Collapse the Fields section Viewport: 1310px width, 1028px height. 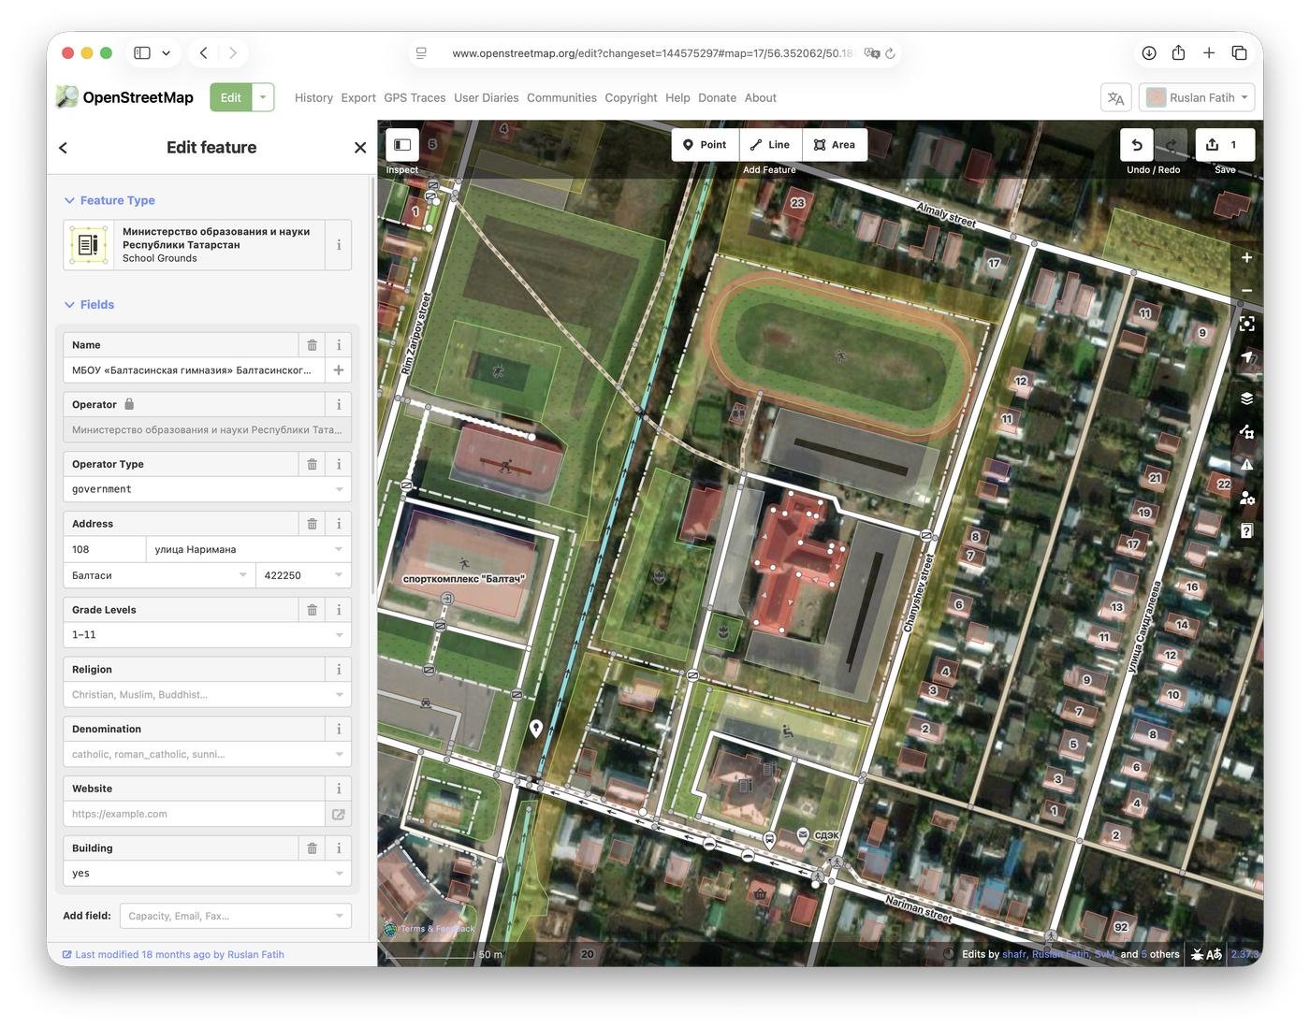pos(89,304)
